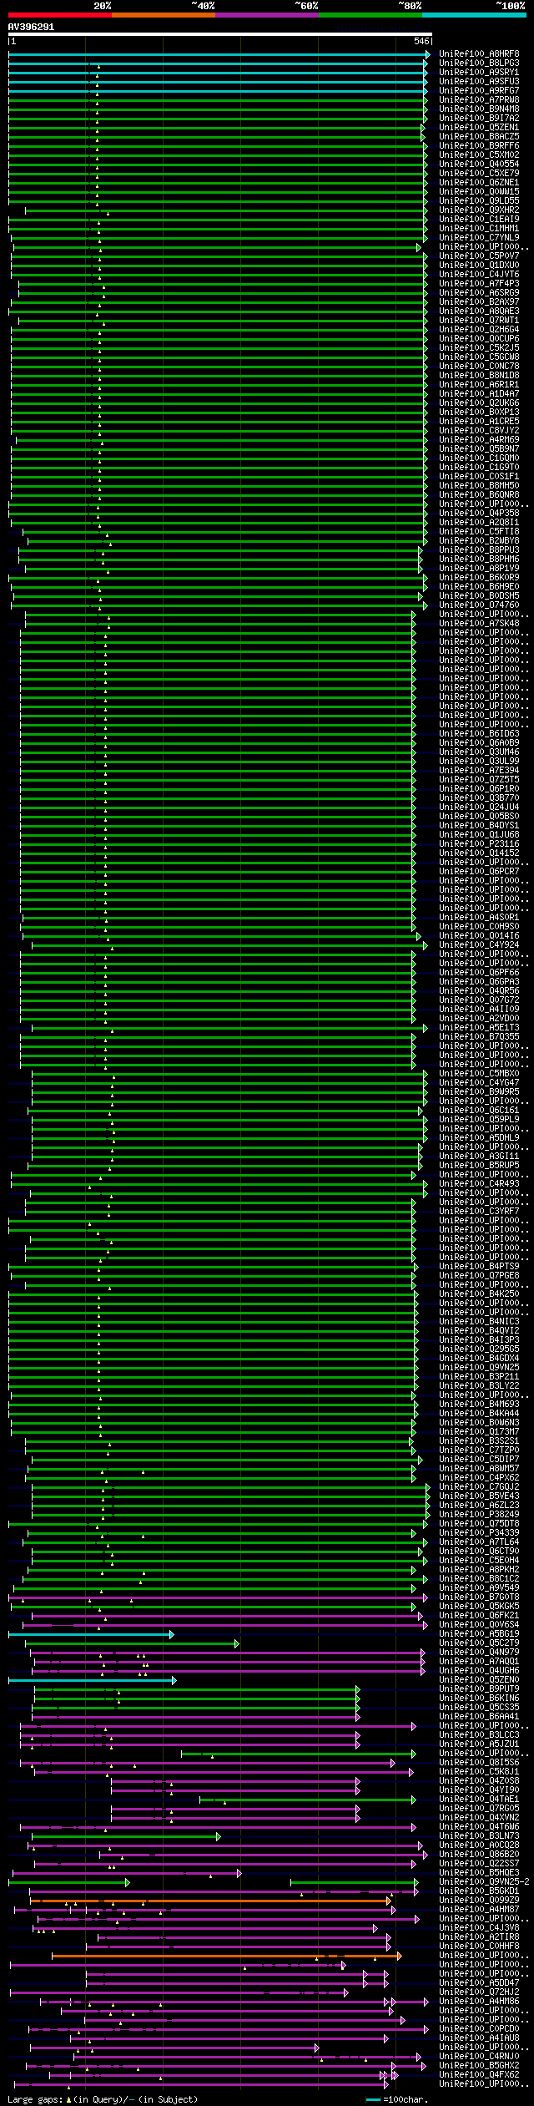Open hit UniRef100_A8HRF8

(479, 54)
